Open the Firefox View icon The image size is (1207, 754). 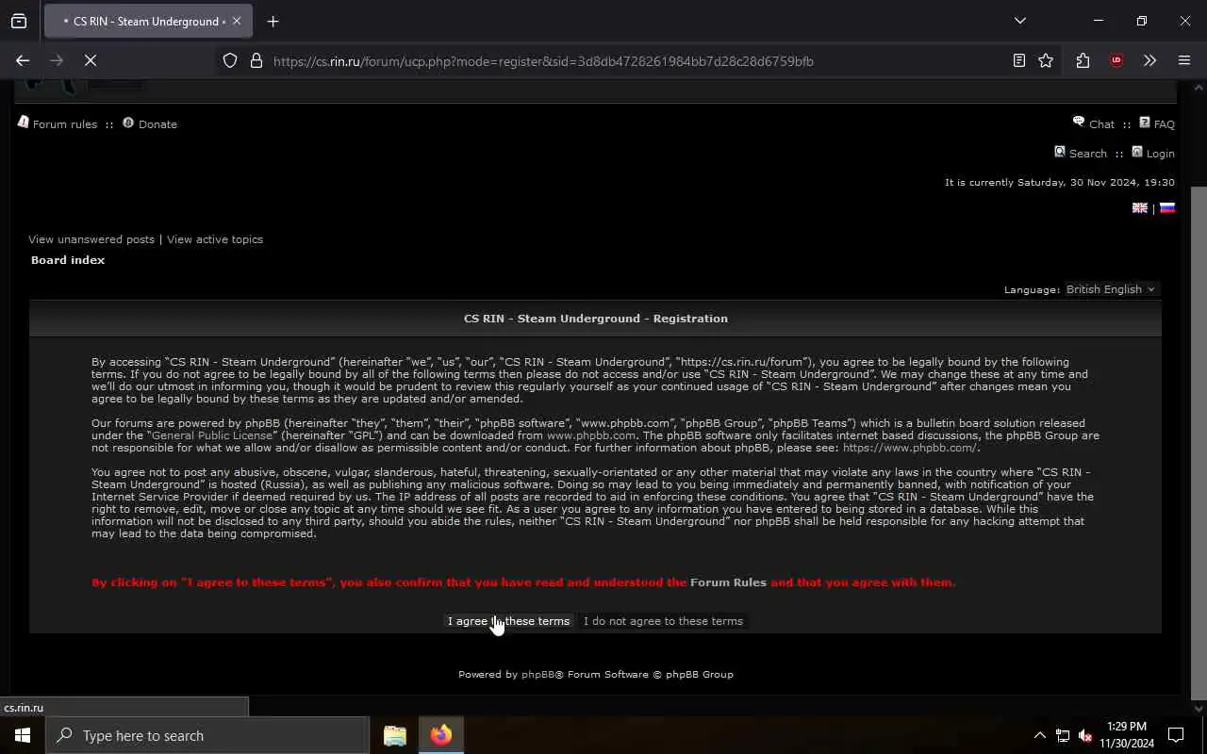click(19, 21)
